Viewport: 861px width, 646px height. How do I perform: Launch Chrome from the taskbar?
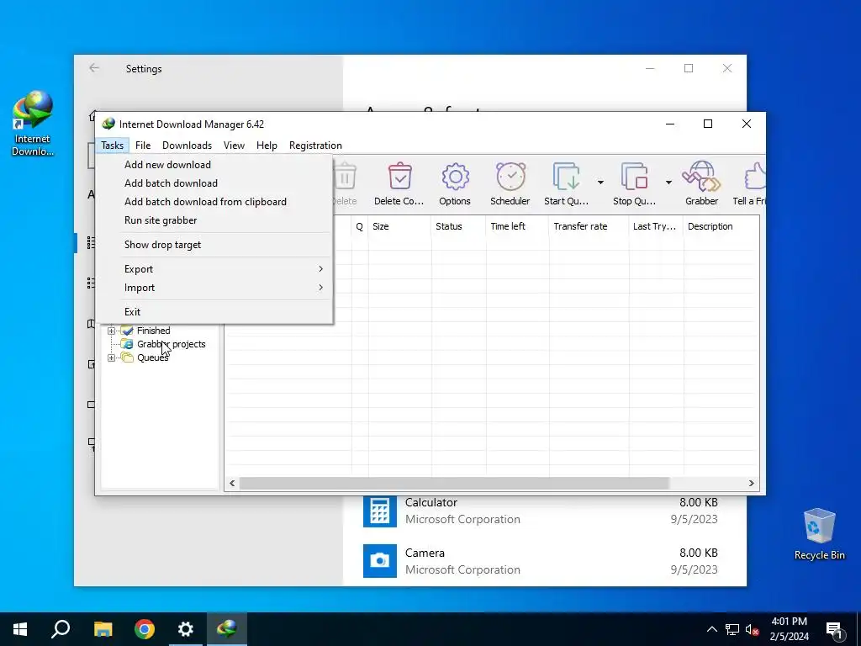(x=145, y=629)
